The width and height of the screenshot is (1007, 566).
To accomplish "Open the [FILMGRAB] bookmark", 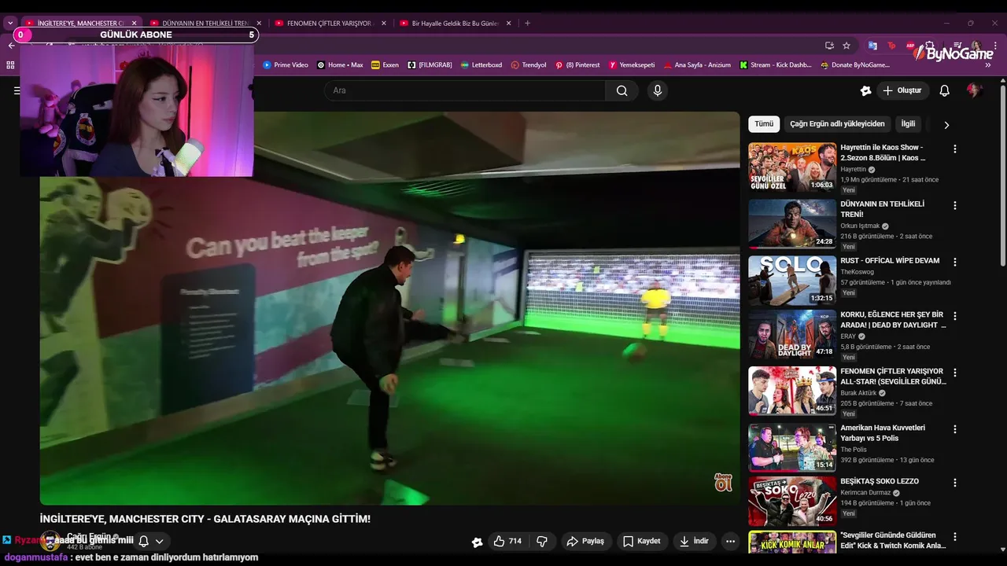I will click(x=430, y=65).
